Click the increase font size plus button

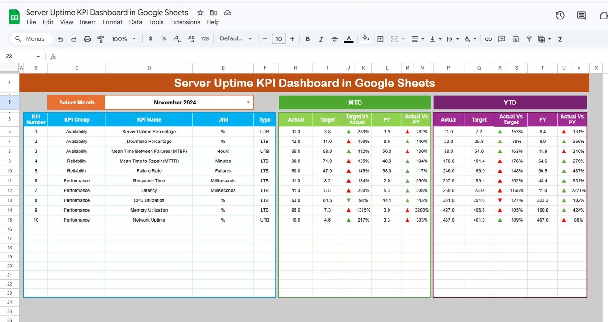(x=292, y=39)
